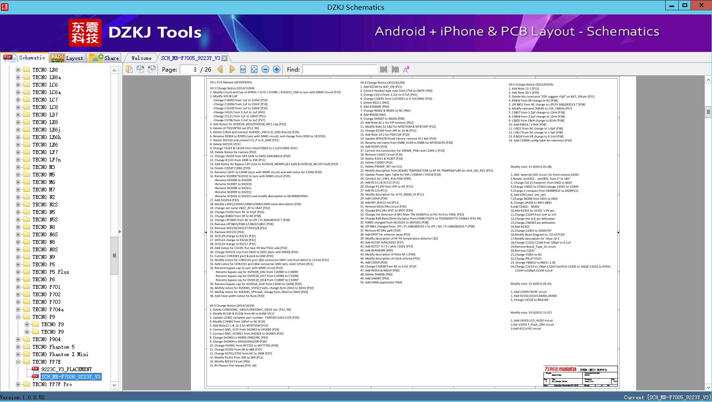This screenshot has height=402, width=712.
Task: Click folder icon for TECNO PP7E
Action: click(27, 362)
